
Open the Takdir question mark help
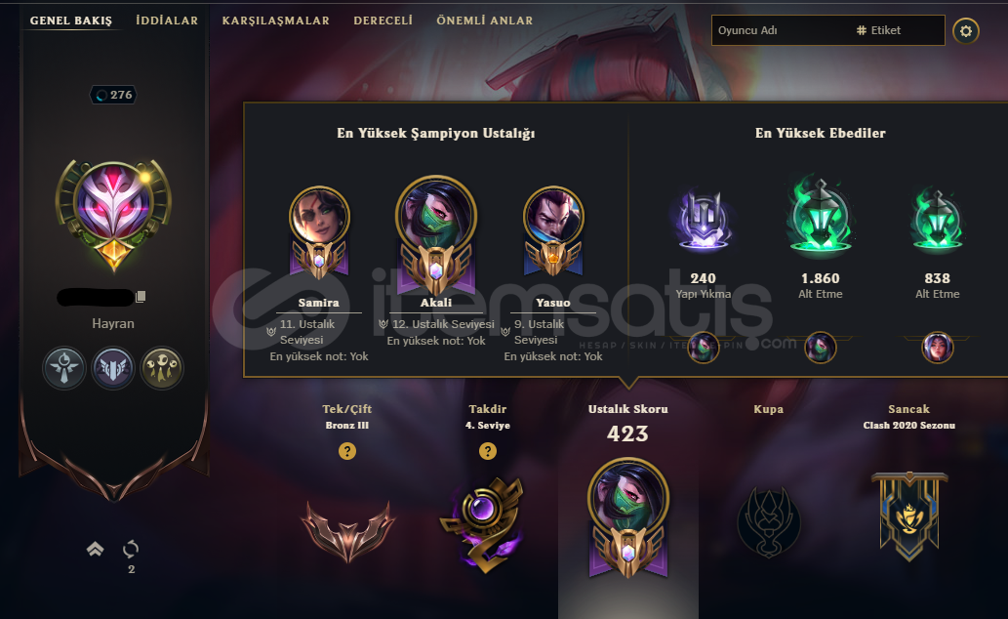[488, 451]
